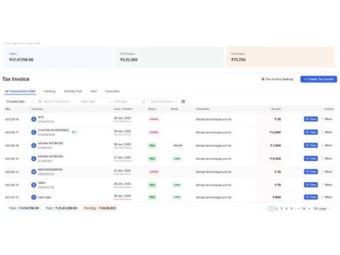View the Cash Sale invoice
Screen dimensions: 340x255
[311, 197]
